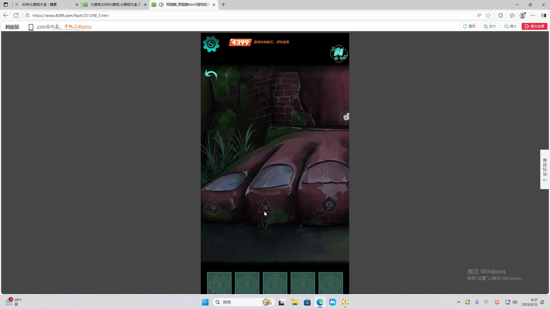Click 重玩 replay button

click(469, 26)
